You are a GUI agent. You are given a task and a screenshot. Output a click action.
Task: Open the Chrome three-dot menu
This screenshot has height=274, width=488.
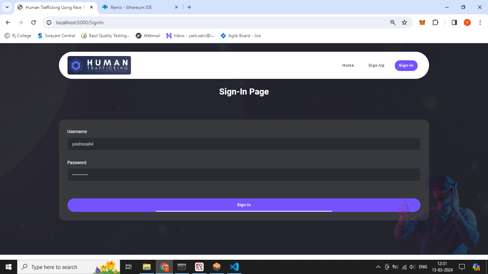[480, 22]
